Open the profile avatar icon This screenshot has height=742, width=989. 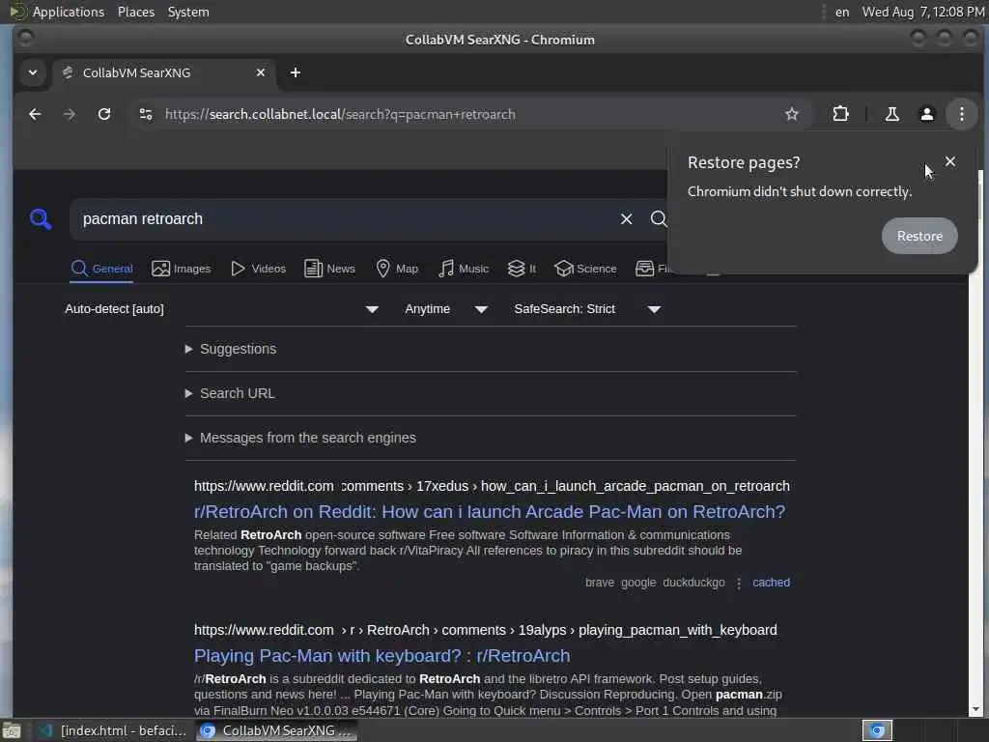coord(926,114)
